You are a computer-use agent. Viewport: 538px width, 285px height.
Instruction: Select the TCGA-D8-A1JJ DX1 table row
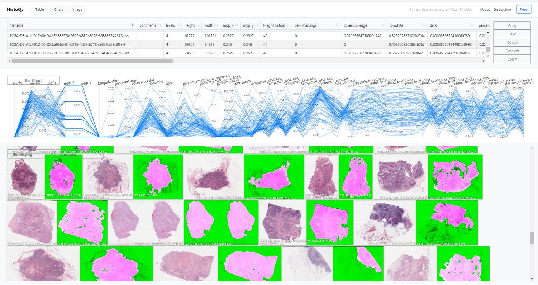tap(67, 44)
